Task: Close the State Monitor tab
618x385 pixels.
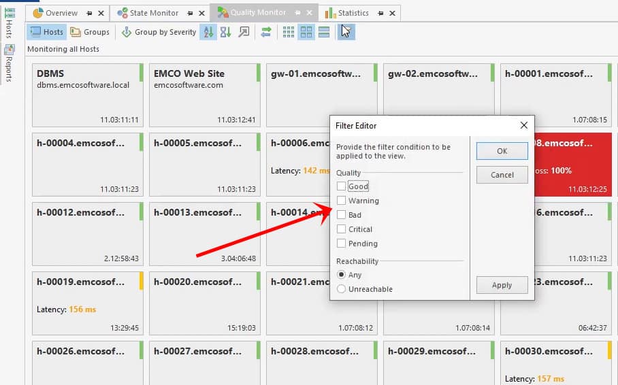Action: click(201, 14)
